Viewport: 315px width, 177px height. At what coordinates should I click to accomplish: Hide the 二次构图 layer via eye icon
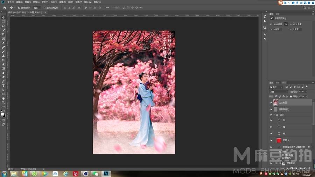pos(271,102)
